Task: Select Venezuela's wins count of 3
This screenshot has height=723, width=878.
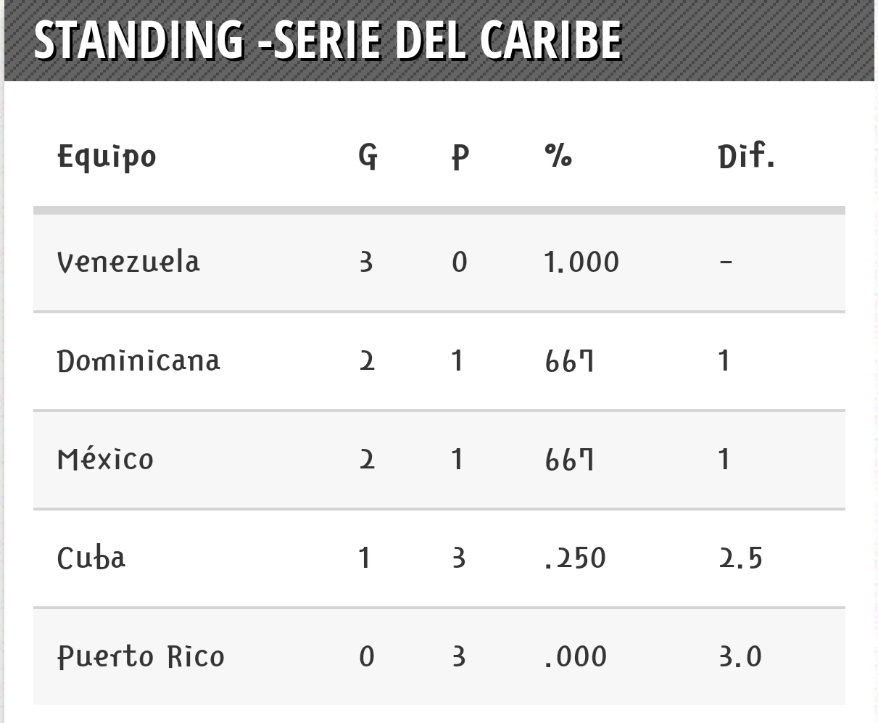Action: pos(366,262)
